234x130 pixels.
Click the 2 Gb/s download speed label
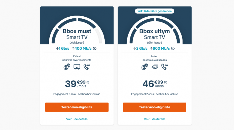pos(140,48)
